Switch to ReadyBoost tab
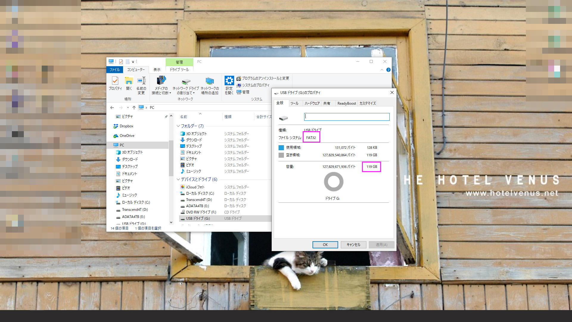Image resolution: width=572 pixels, height=322 pixels. pos(346,103)
